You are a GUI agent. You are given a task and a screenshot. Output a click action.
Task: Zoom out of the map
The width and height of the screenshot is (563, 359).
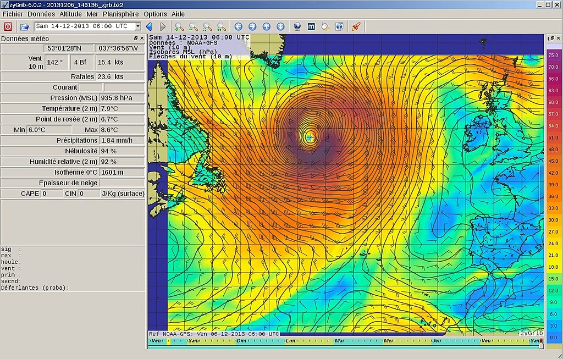(193, 26)
